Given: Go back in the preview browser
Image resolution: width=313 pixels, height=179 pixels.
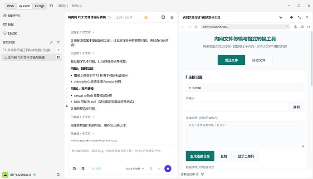Looking at the screenshot, I should [183, 27].
